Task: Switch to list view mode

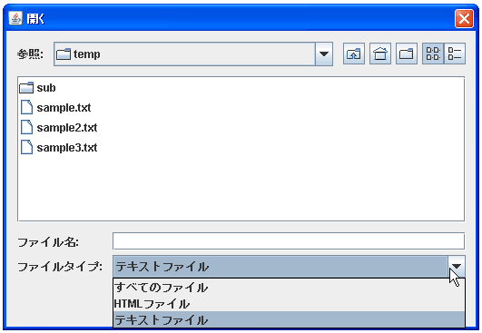Action: 433,54
